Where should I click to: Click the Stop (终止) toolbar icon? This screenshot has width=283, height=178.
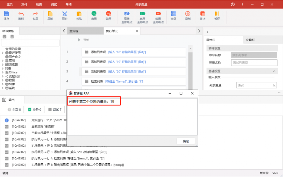202,14
